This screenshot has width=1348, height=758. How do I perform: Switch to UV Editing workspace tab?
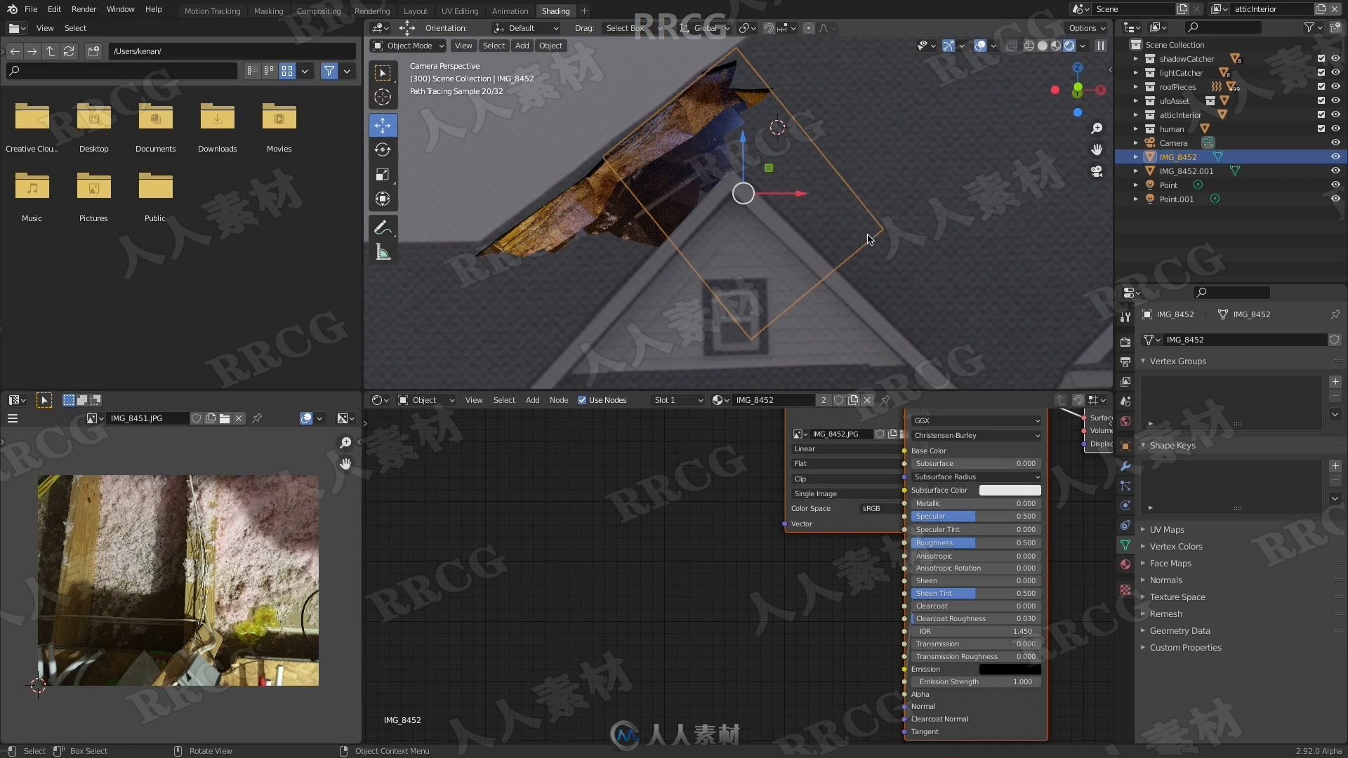[x=459, y=11]
